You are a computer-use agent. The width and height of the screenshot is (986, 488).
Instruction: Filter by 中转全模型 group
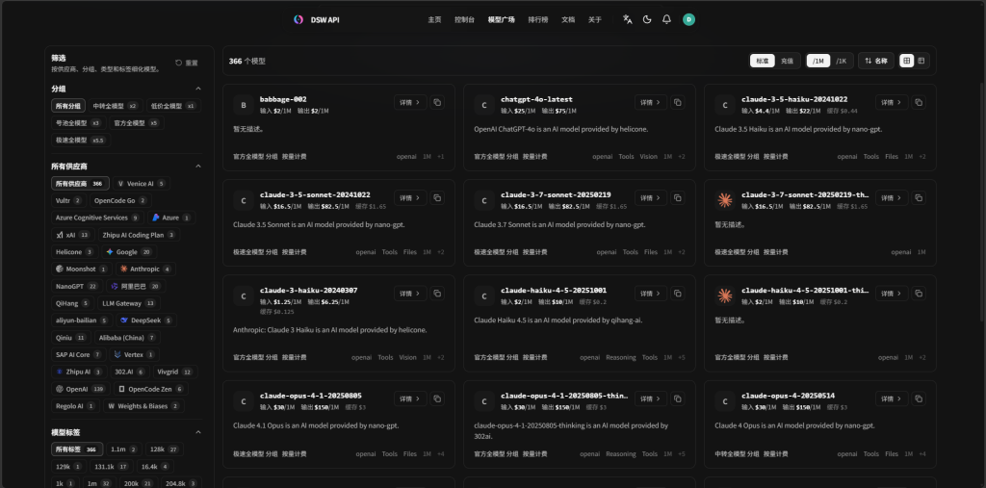click(116, 106)
